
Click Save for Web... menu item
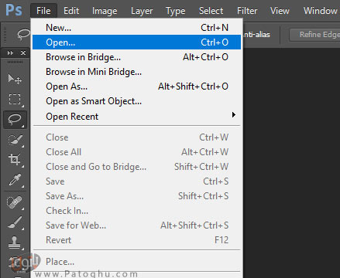click(x=136, y=225)
